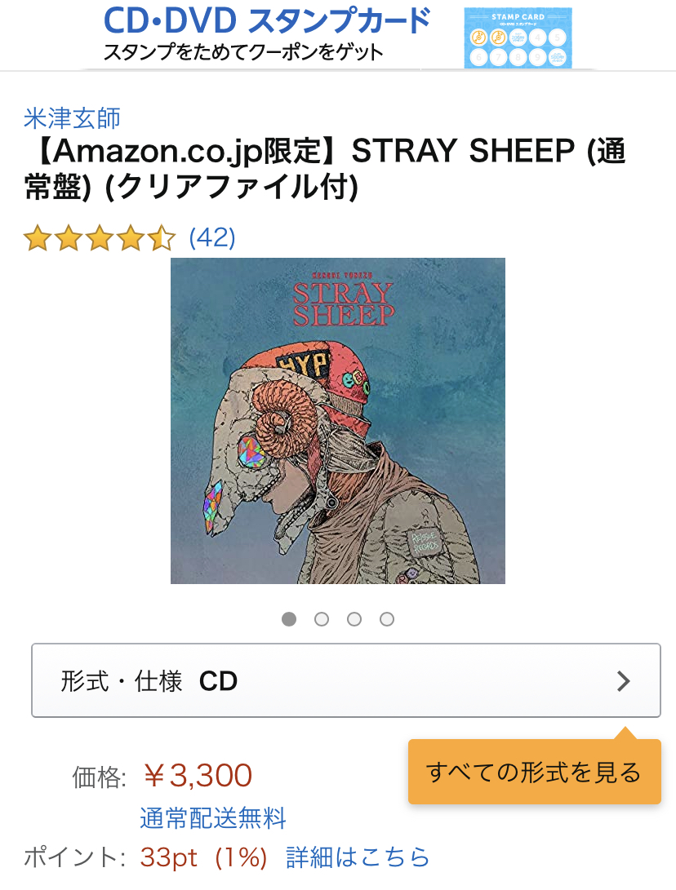Tap the 33pt (1%) points value
Screen dimensions: 676x890
tap(203, 857)
